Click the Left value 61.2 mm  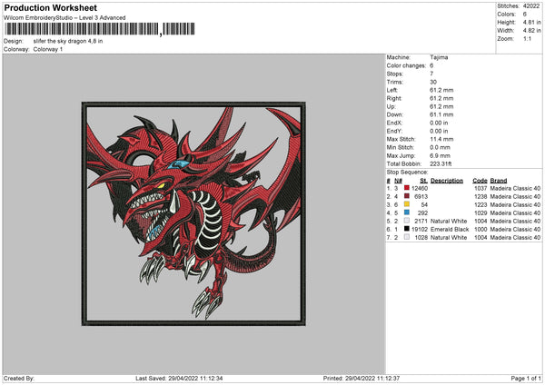tap(441, 90)
